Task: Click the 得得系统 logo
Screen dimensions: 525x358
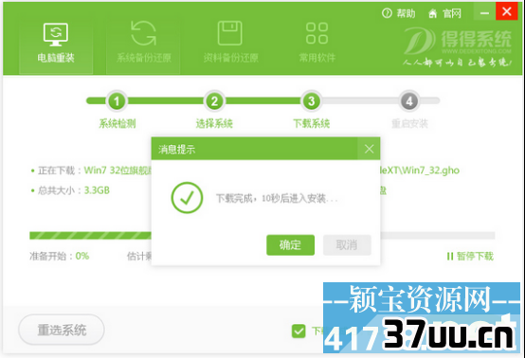Action: [x=458, y=46]
